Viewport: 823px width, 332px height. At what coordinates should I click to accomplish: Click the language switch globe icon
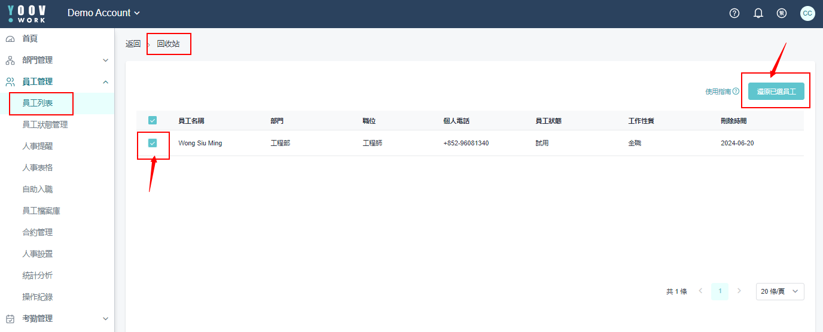(782, 13)
